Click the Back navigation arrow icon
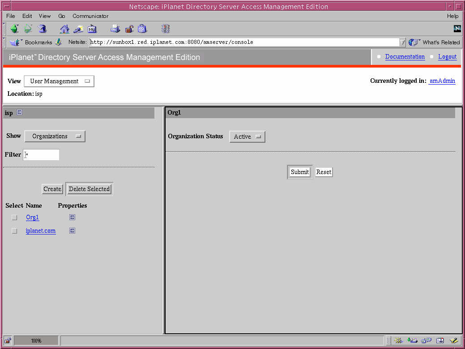465x349 pixels. (14, 29)
